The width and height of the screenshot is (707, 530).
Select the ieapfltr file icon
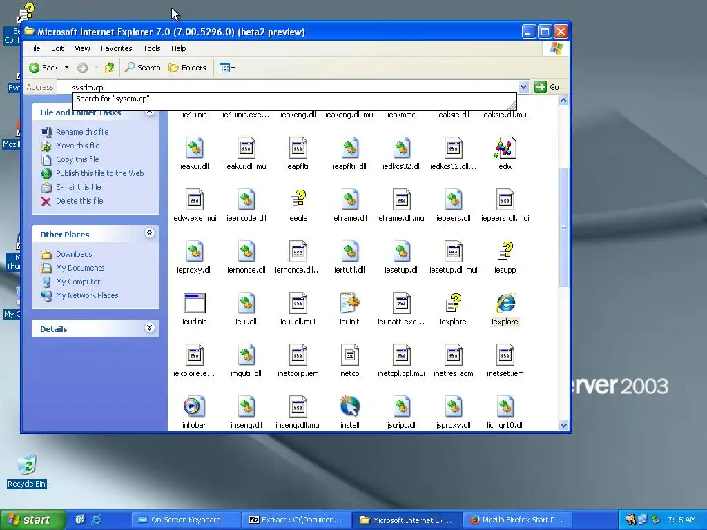click(x=298, y=148)
